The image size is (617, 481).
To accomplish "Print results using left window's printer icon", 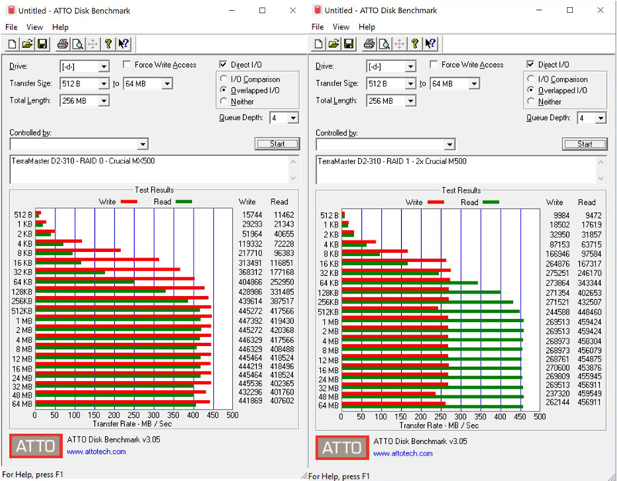I will pyautogui.click(x=62, y=44).
